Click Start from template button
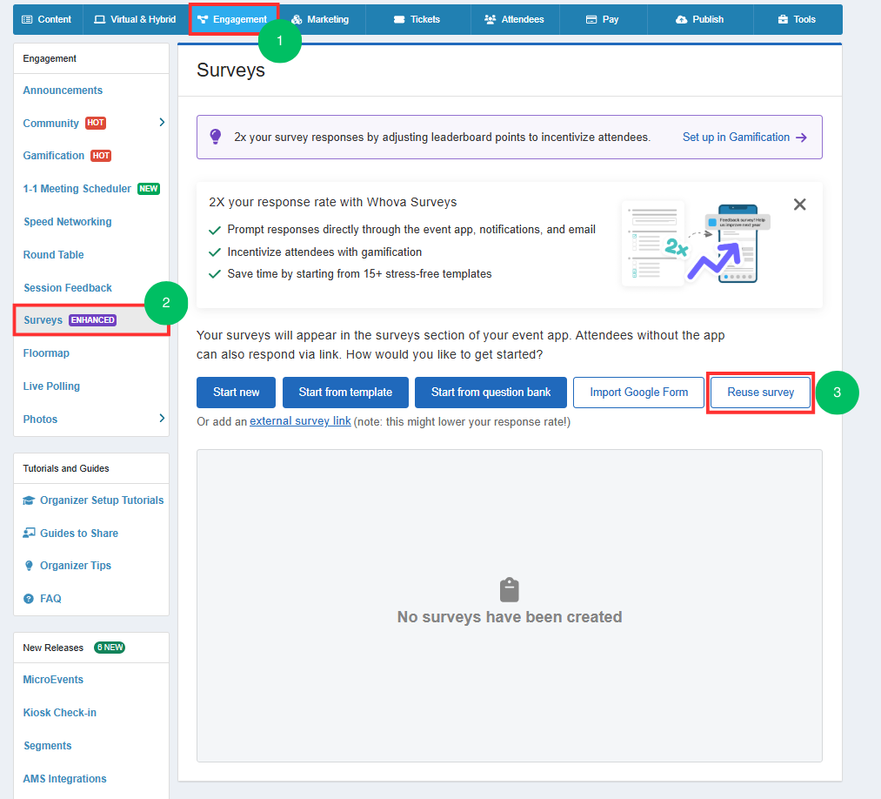The image size is (881, 799). coord(345,393)
